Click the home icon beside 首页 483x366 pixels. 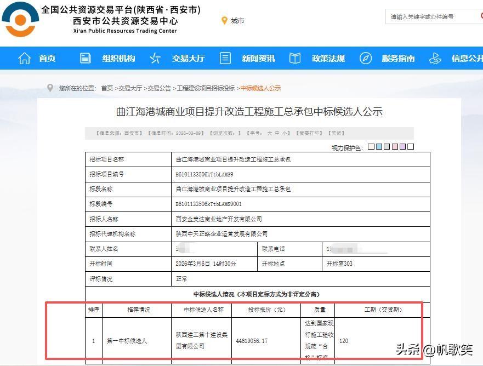click(x=24, y=58)
